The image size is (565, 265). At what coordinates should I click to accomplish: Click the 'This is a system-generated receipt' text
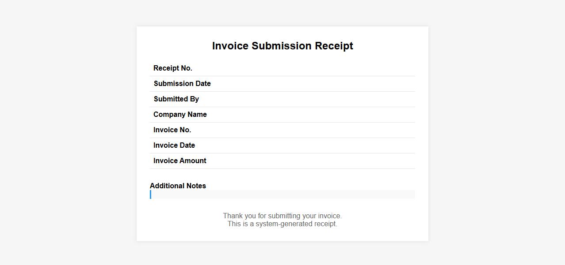(x=282, y=224)
